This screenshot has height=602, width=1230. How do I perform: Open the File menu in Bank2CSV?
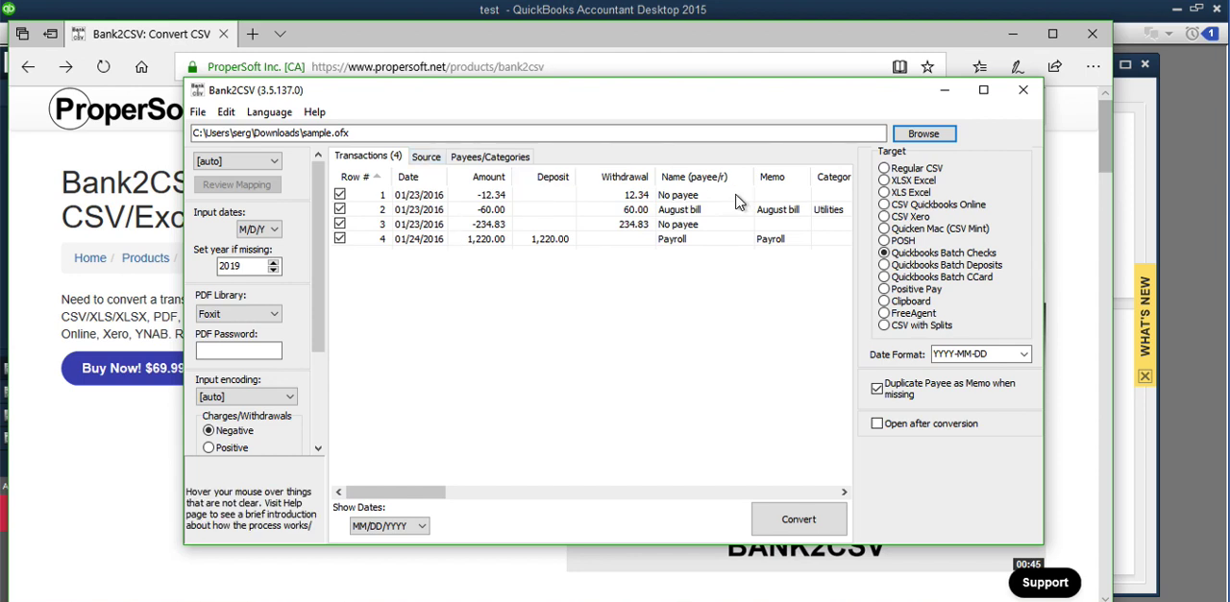197,112
